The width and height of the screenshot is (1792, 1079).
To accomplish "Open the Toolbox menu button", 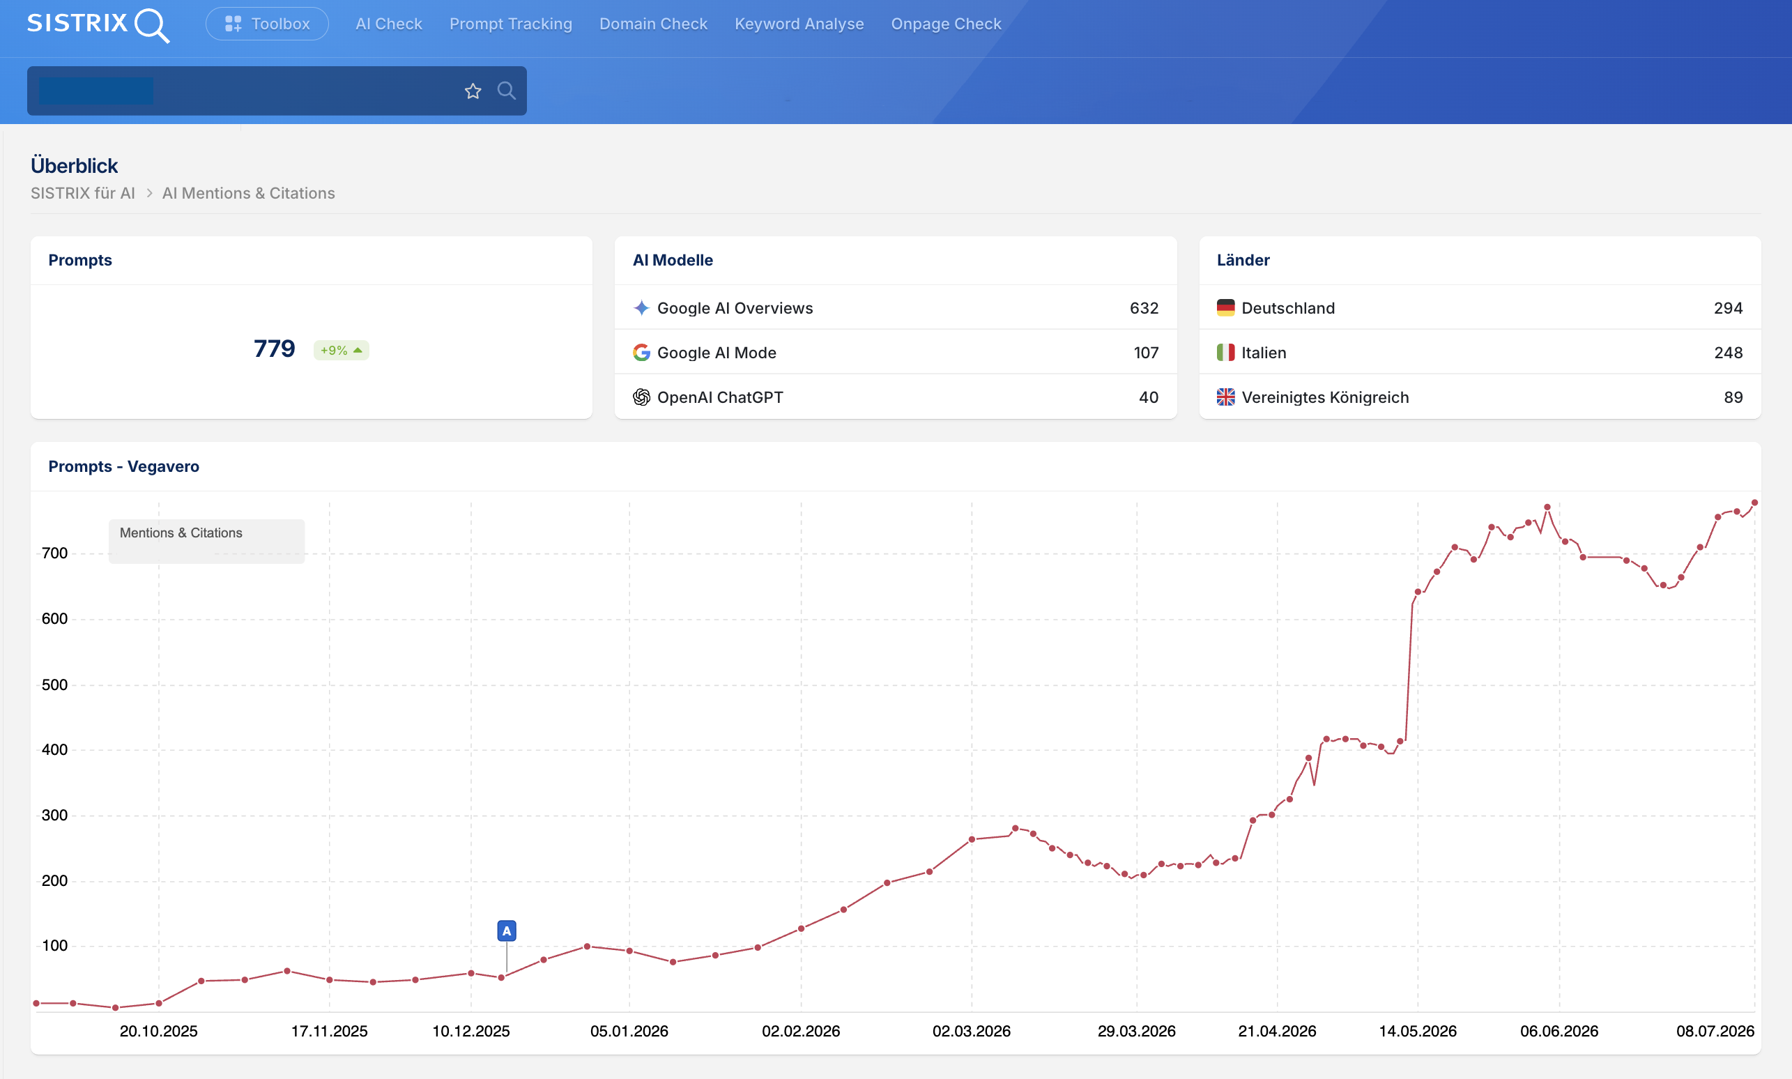I will (x=267, y=24).
